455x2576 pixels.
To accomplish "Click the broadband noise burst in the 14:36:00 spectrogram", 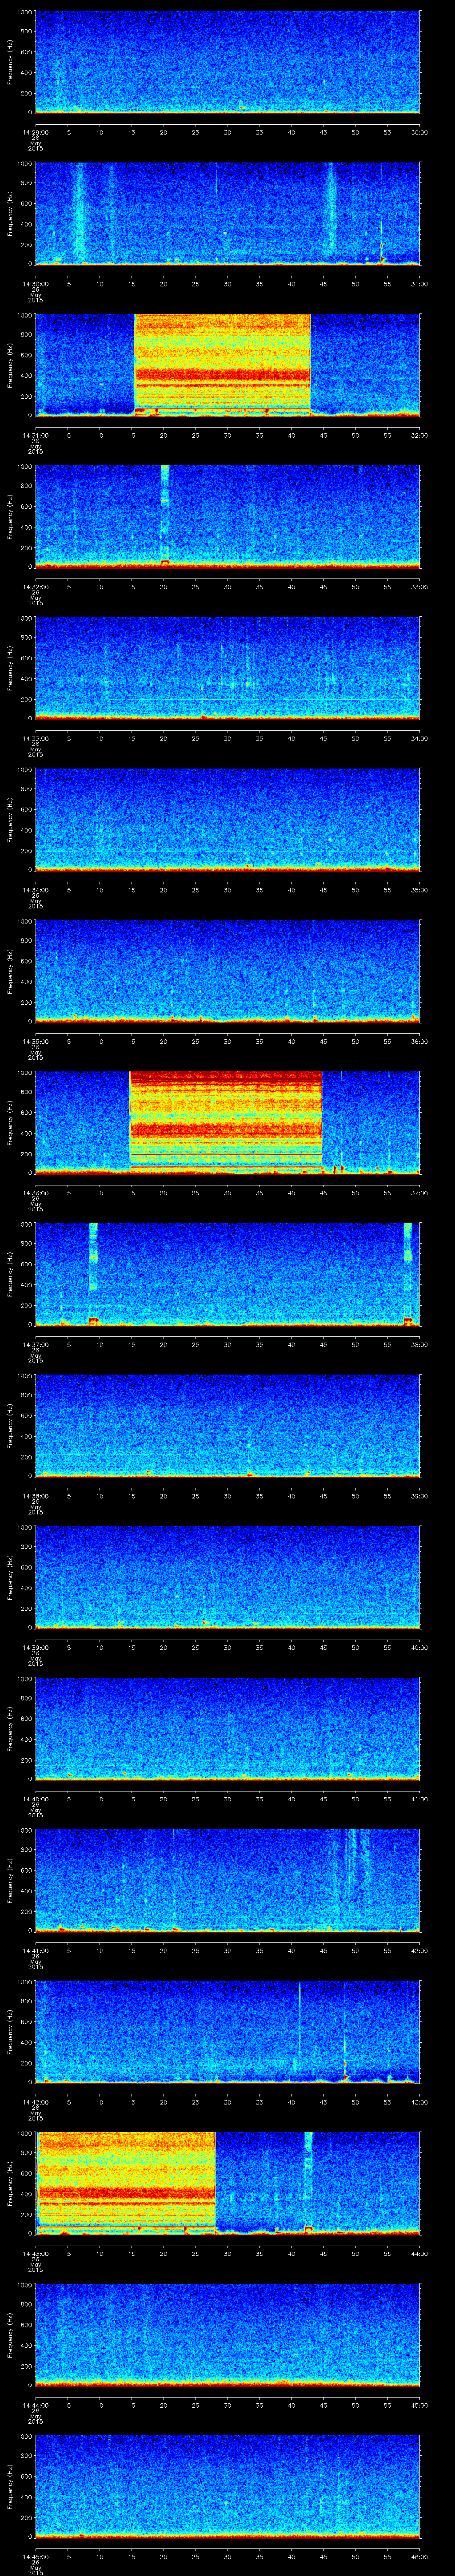I will point(226,1121).
